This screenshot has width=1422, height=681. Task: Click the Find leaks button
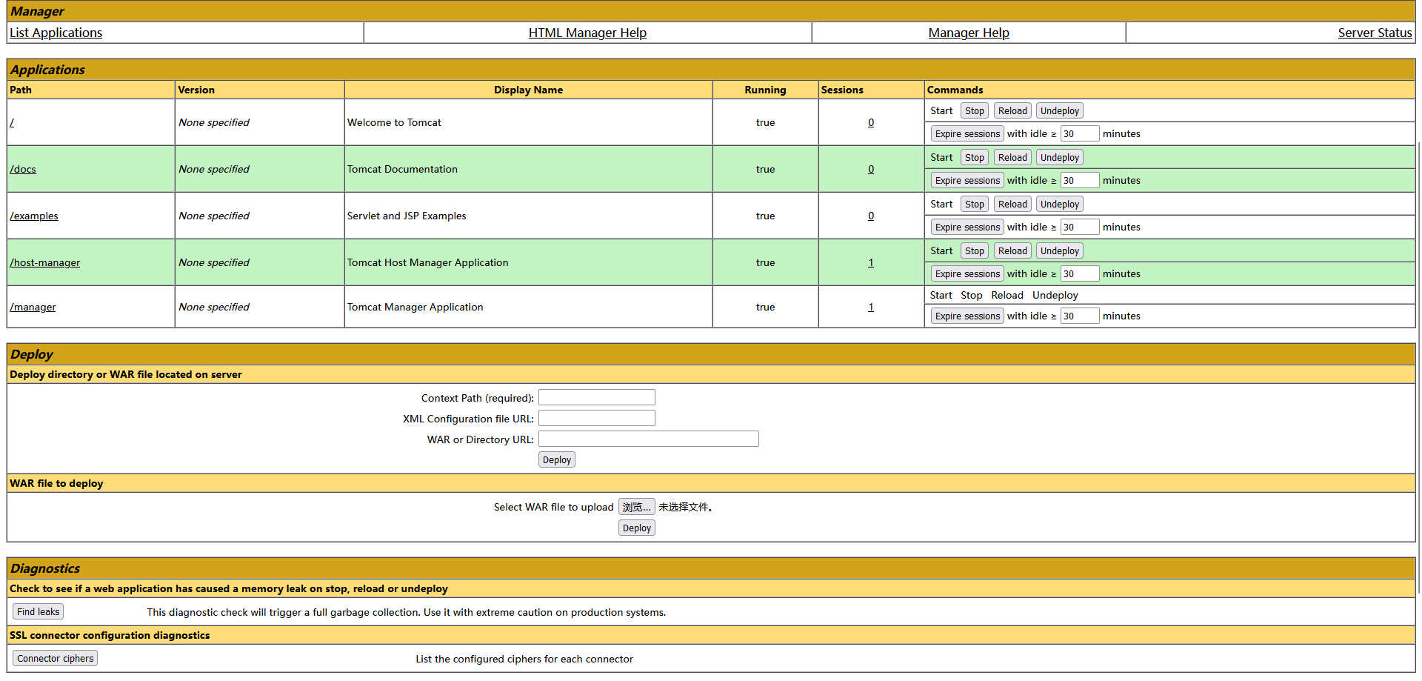click(38, 611)
